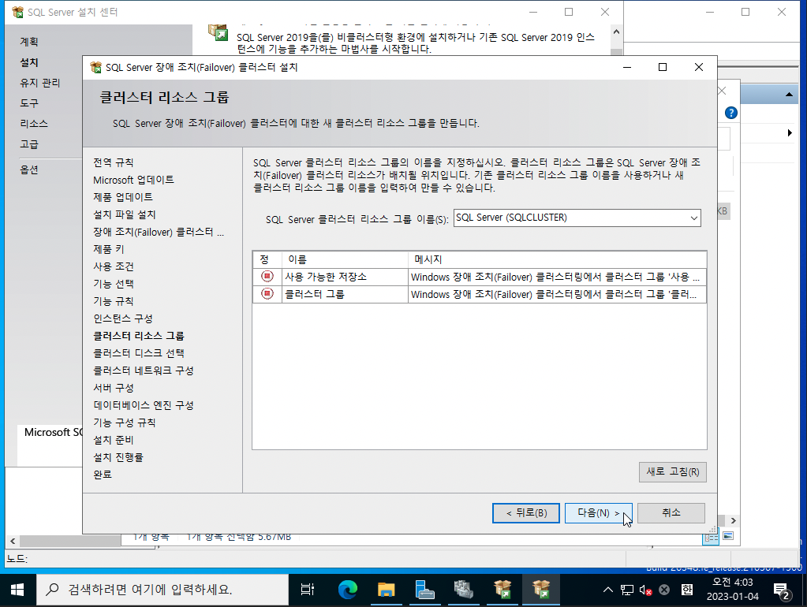Click the error icon for 클러스터 그룹
Viewport: 807px width, 607px height.
(267, 294)
